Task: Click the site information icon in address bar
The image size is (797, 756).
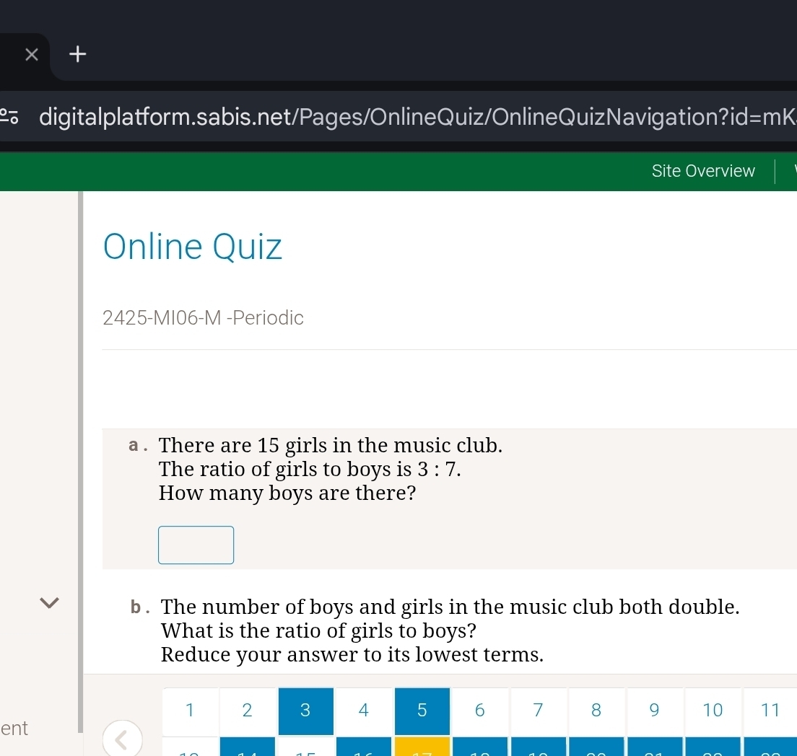Action: point(10,115)
